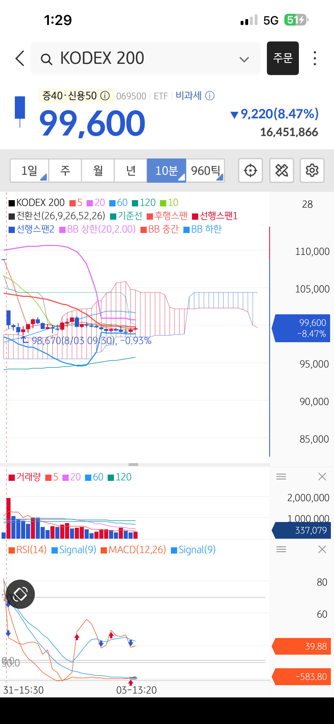This screenshot has width=334, height=724.
Task: Close the RSI/MACD indicator panel
Action: pos(322,549)
